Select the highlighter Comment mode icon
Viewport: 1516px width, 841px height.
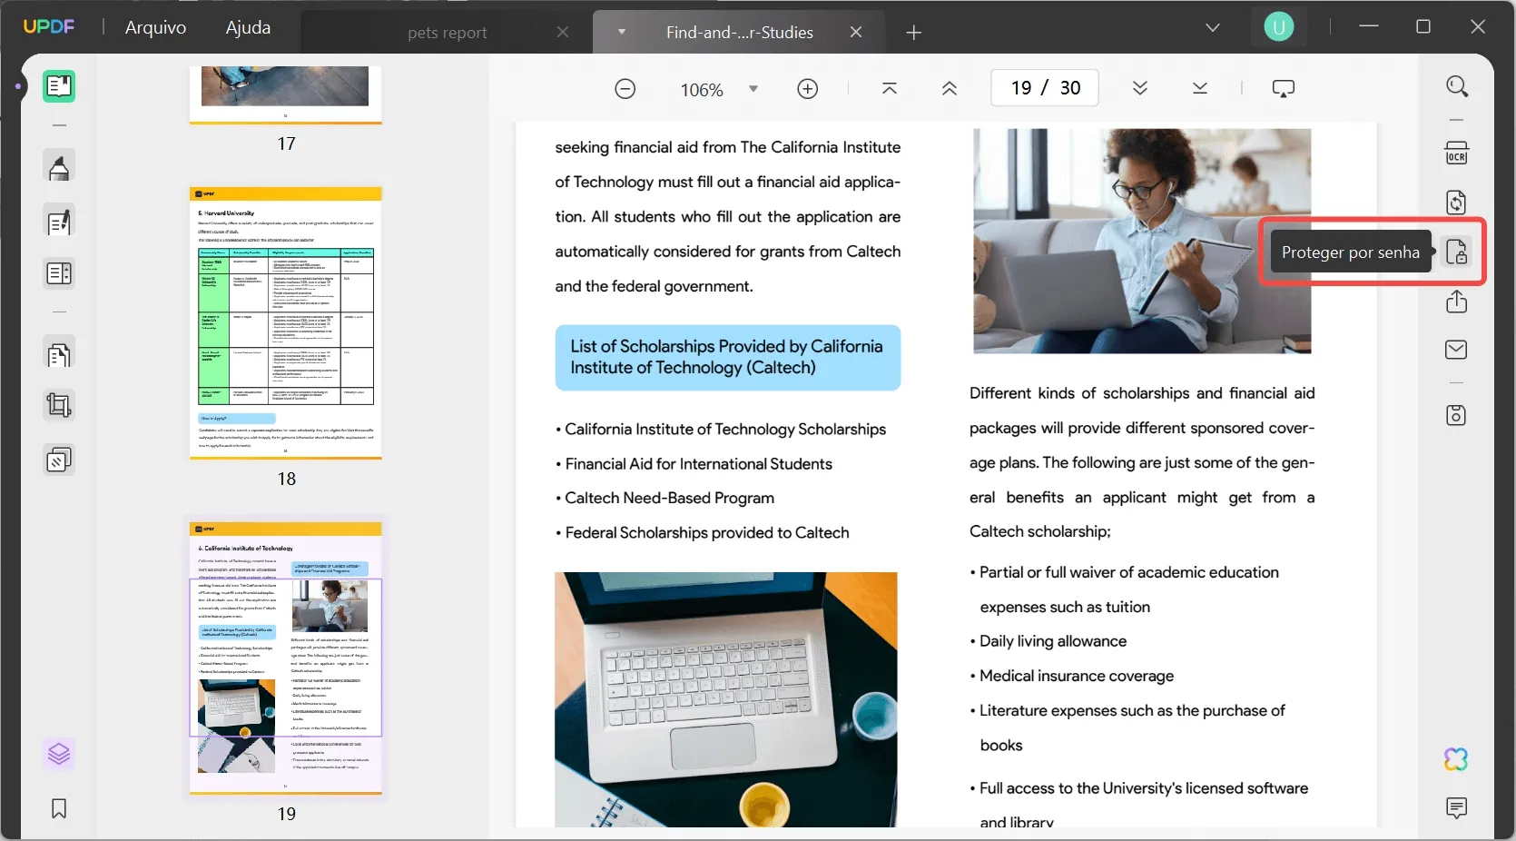pos(59,168)
